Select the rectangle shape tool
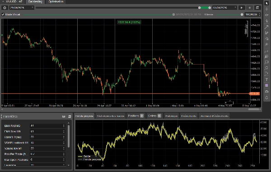 (266, 62)
